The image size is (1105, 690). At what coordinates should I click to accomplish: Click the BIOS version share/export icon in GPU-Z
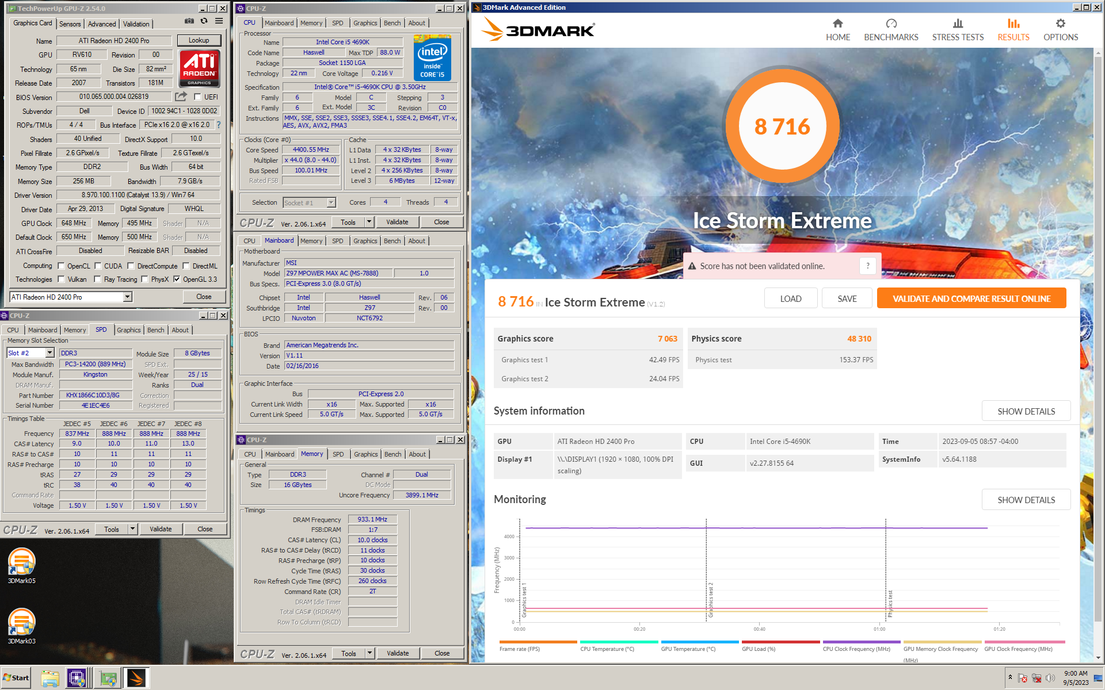coord(181,97)
